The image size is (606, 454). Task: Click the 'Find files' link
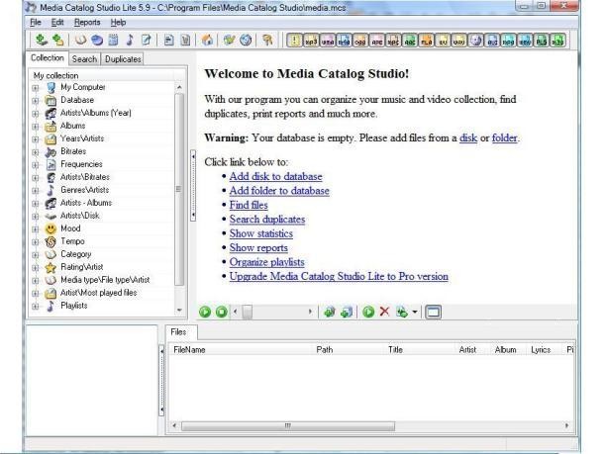click(x=249, y=205)
